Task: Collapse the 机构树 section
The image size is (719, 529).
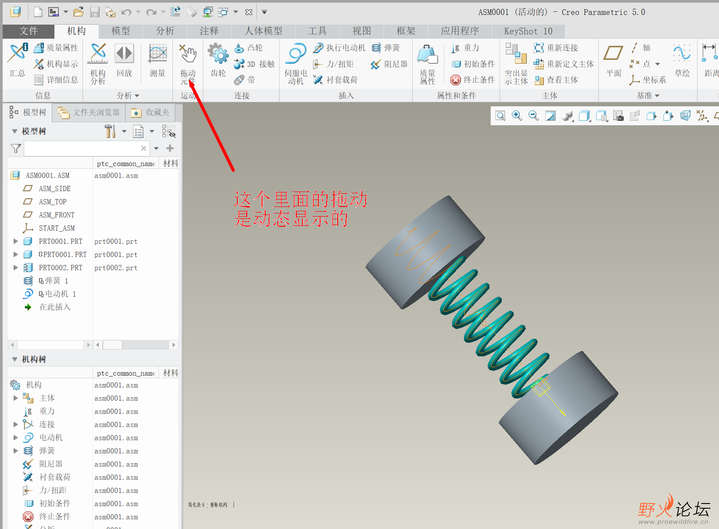Action: click(14, 359)
